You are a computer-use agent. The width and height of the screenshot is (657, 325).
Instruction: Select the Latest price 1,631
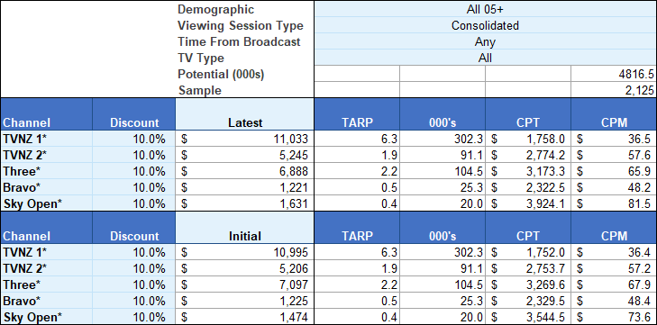[245, 203]
